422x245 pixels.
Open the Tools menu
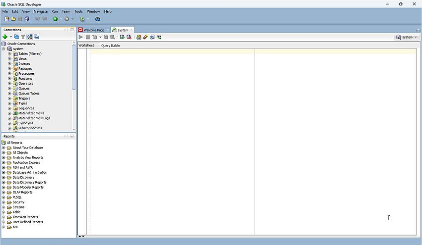(x=78, y=11)
